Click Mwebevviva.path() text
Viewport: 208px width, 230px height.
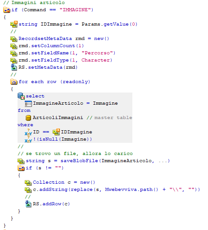click(x=131, y=190)
